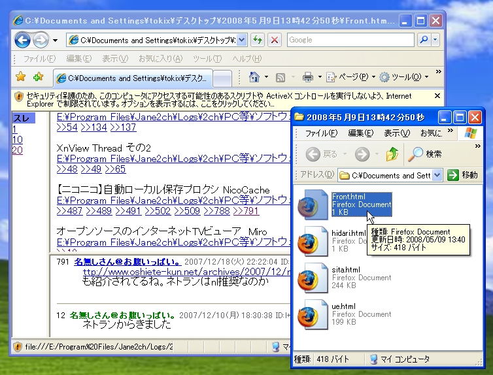Open the Home button dropdown arrow
The height and width of the screenshot is (375, 493).
pos(266,77)
